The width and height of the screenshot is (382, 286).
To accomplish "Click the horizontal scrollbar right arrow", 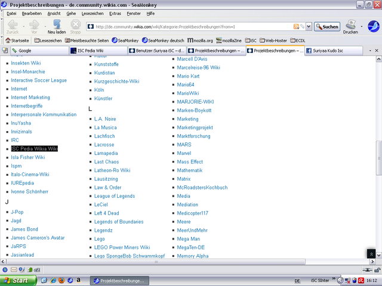I will click(x=372, y=262).
